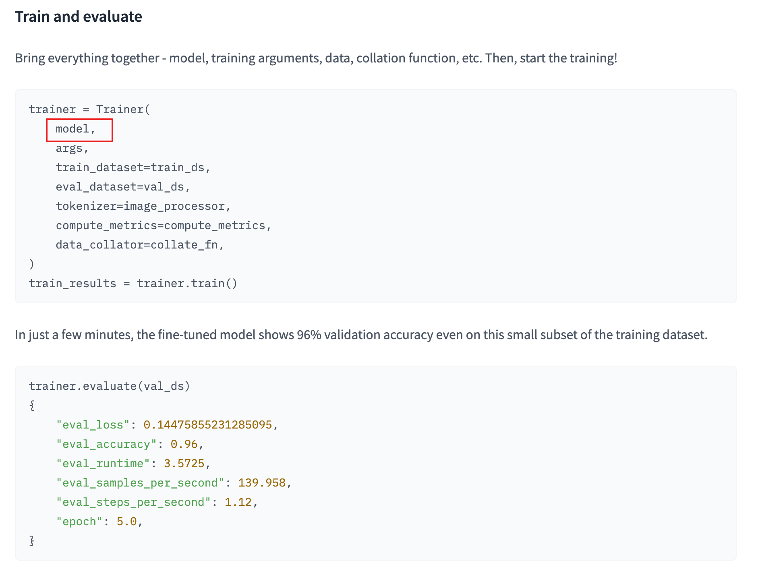This screenshot has width=758, height=584.
Task: Select the Trainer( constructor line
Action: point(89,109)
